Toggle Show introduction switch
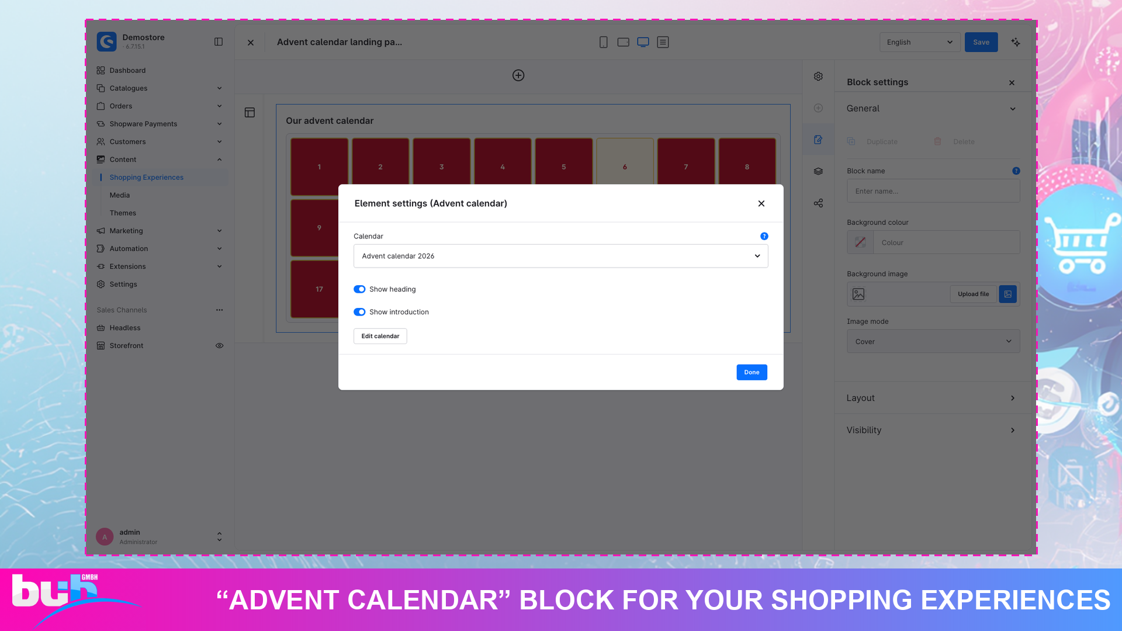This screenshot has height=631, width=1122. (x=359, y=312)
